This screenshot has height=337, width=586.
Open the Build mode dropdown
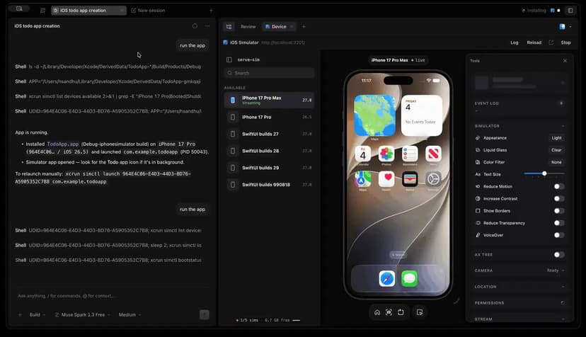(x=38, y=315)
